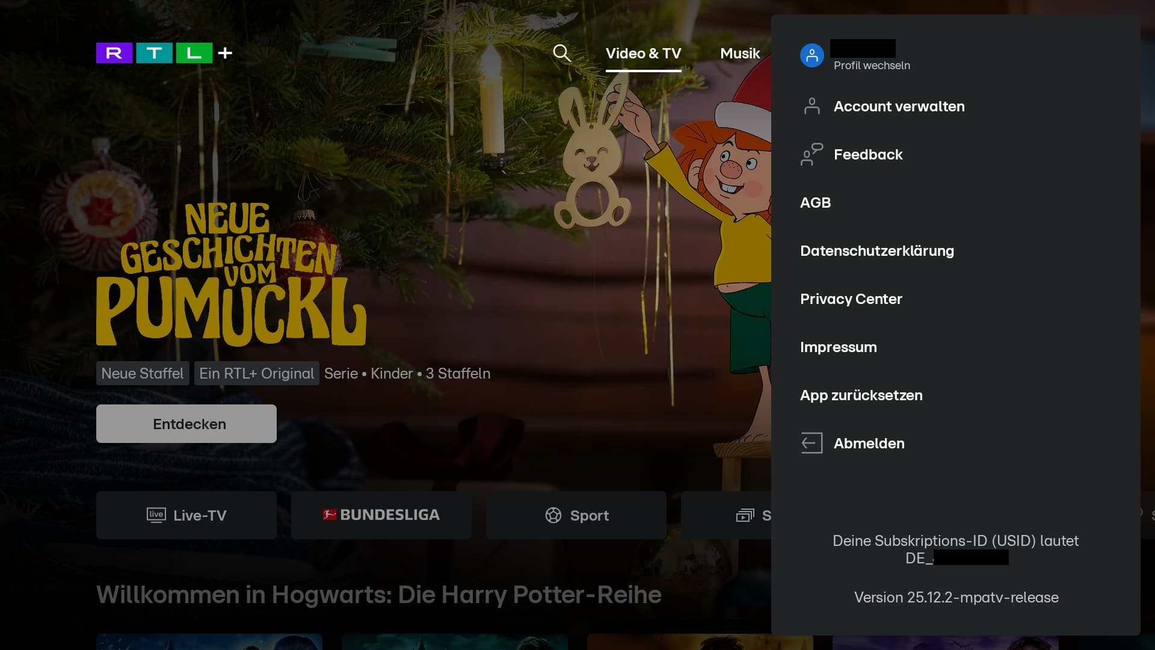Open AGB menu entry
Screen dimensions: 1155x650
coord(815,203)
